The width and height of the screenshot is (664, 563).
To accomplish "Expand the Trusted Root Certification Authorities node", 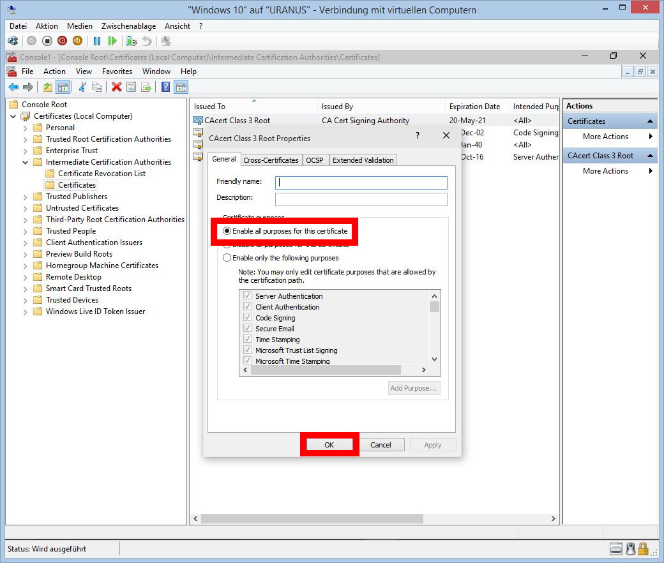I will click(x=26, y=139).
